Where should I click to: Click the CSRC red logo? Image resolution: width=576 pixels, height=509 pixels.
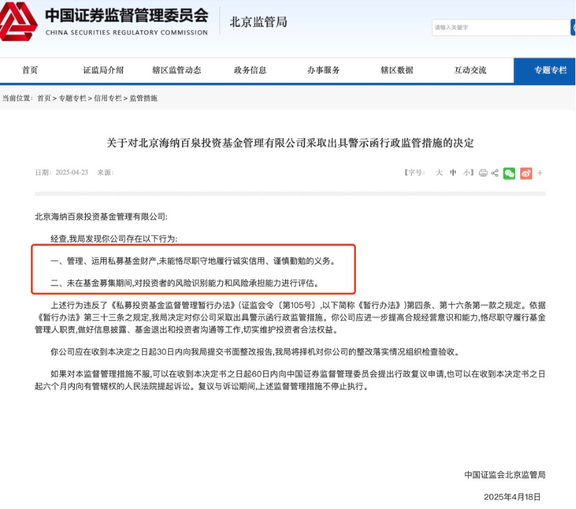pyautogui.click(x=19, y=21)
